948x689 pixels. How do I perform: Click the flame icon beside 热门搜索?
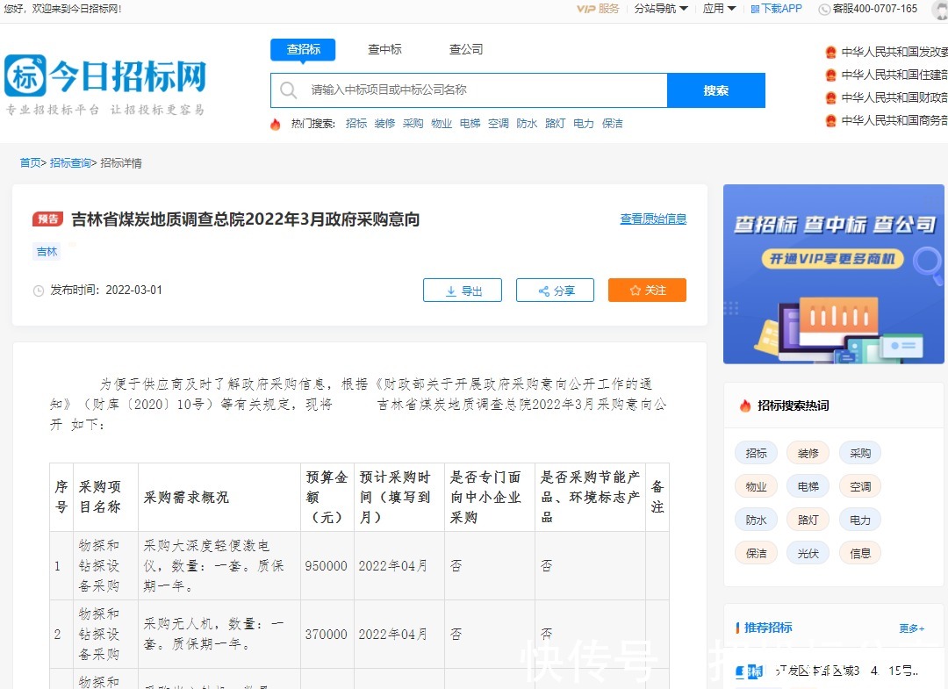click(x=275, y=124)
